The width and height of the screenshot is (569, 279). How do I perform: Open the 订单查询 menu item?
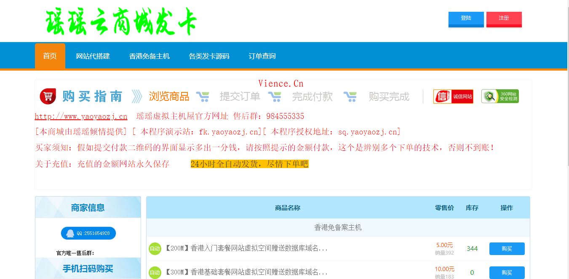tap(262, 55)
